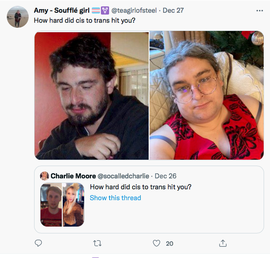Click Charlie Moore's display name
The image size is (270, 258).
[x=73, y=176]
